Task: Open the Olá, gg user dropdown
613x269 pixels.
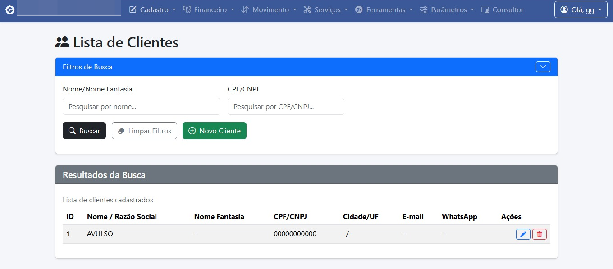Action: (581, 9)
